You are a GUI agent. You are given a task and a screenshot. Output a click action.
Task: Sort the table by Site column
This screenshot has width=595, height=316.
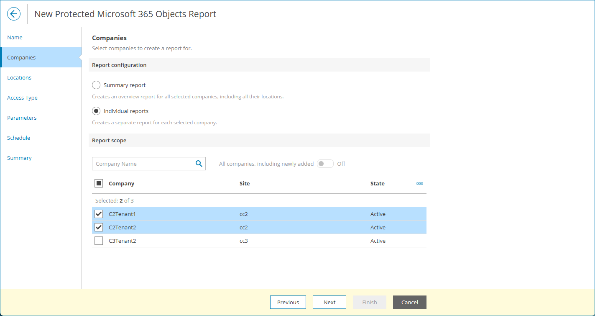245,183
